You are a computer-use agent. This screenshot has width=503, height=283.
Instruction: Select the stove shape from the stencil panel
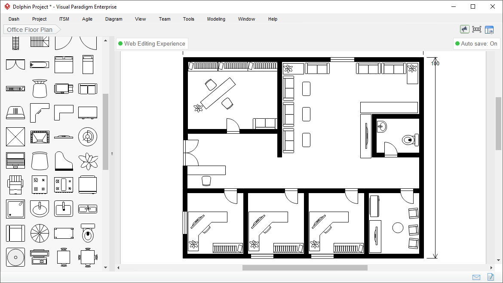(x=40, y=185)
